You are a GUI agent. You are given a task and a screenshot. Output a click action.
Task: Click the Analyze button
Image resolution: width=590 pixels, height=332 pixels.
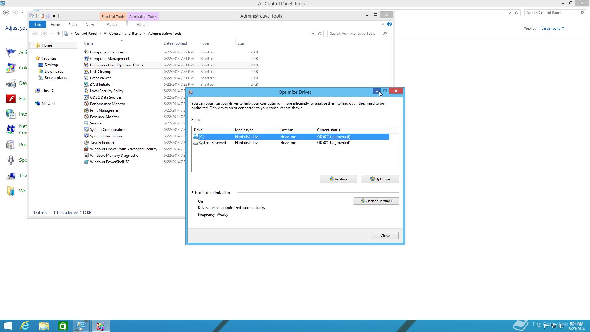pyautogui.click(x=338, y=179)
